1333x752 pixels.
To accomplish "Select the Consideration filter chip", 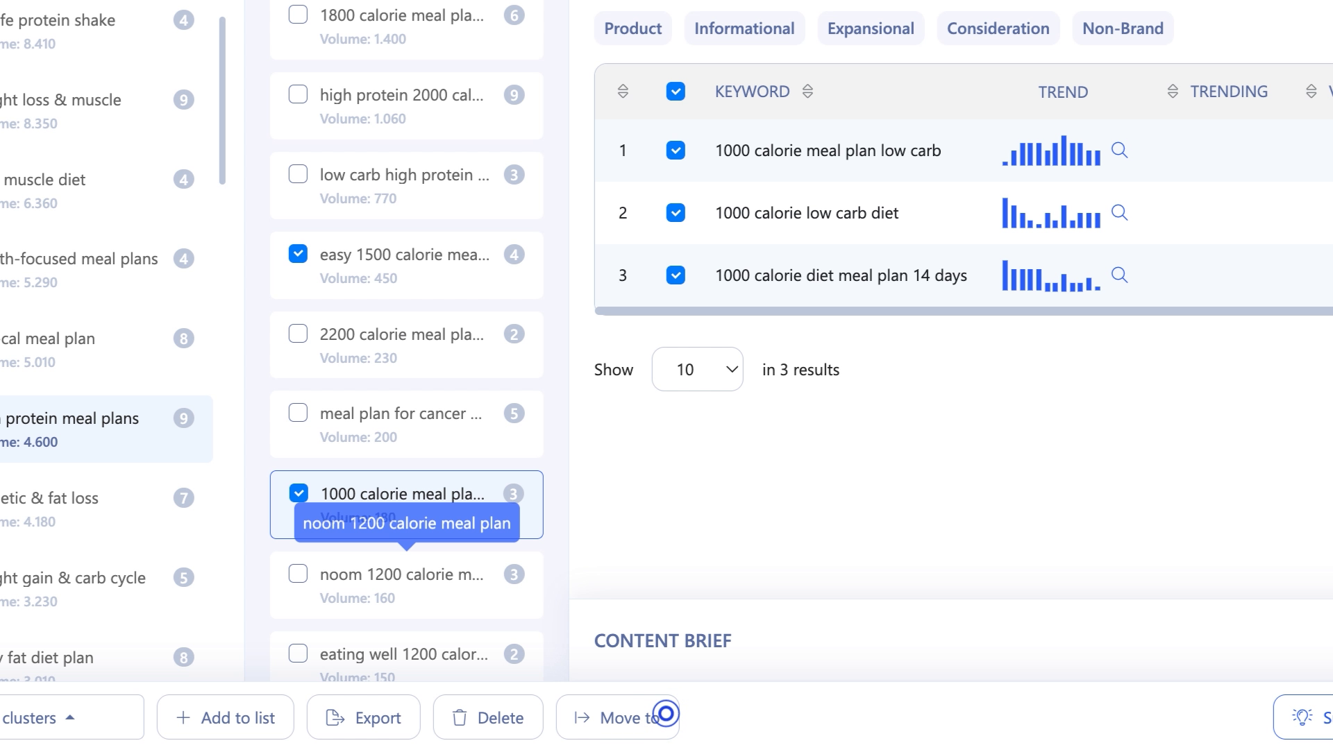I will (998, 28).
